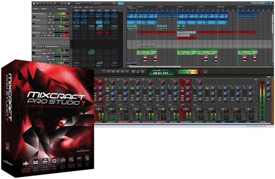
Task: Select Set 6 column header
Action: (114, 10)
